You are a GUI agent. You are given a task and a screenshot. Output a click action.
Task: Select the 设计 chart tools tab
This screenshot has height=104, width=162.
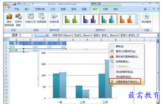click(95, 9)
